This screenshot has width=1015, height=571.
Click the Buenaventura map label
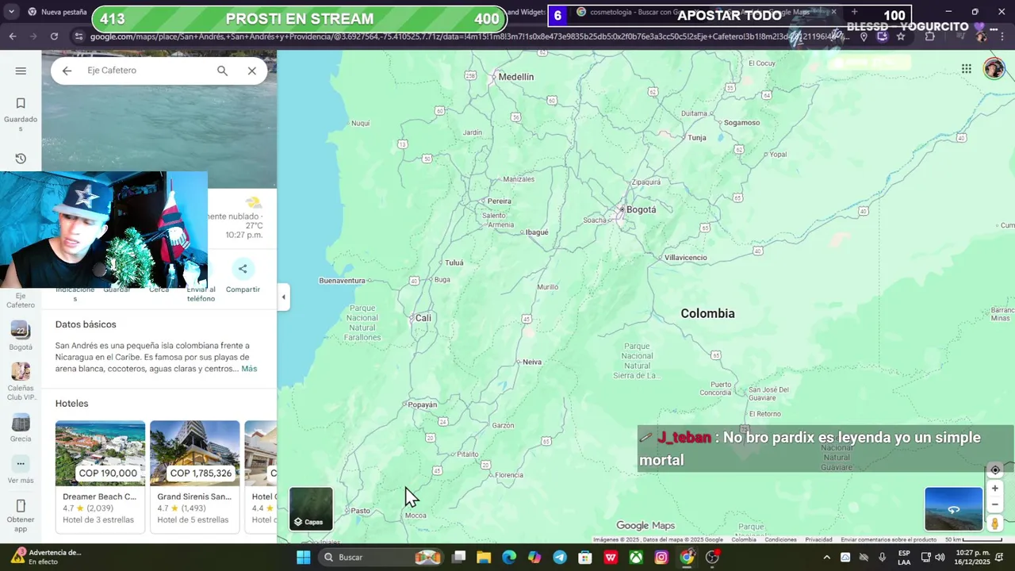pos(342,281)
